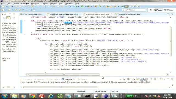Toggle Show Console on Standard Error Change

click(x=146, y=79)
